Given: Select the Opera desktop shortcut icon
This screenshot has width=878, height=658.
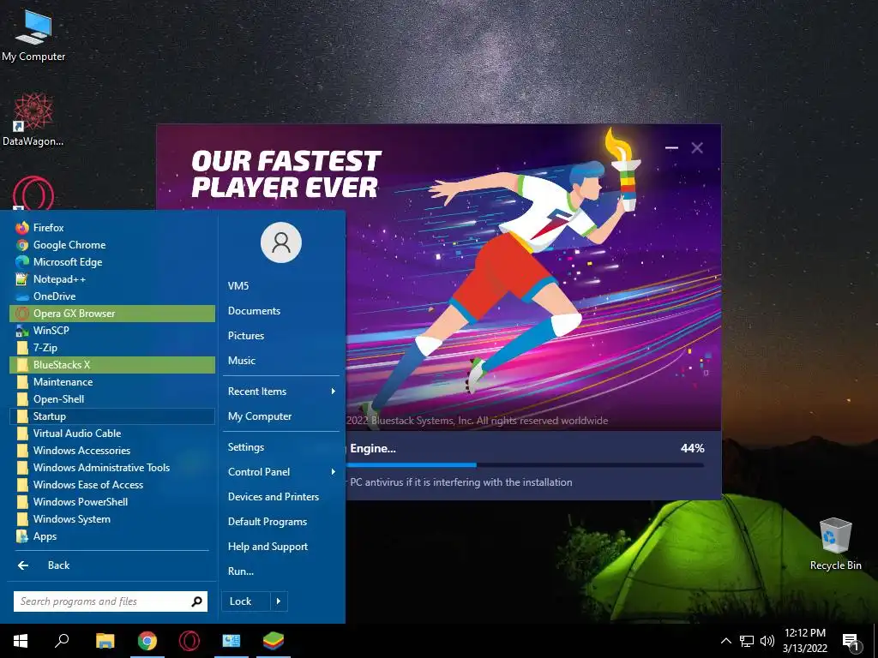Looking at the screenshot, I should (x=33, y=194).
